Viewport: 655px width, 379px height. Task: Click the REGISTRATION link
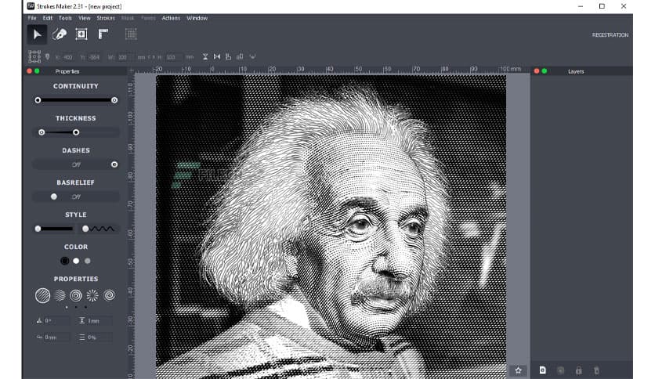click(610, 35)
